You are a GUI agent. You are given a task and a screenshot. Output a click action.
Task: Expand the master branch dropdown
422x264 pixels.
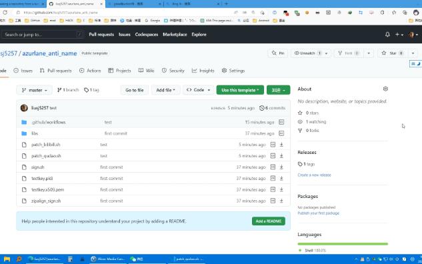coord(35,90)
